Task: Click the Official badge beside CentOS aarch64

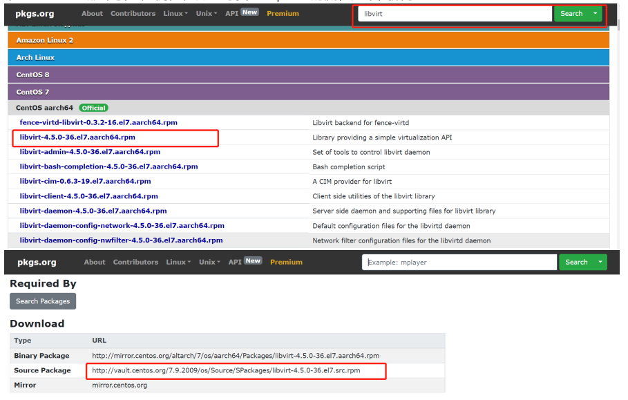Action: tap(93, 108)
